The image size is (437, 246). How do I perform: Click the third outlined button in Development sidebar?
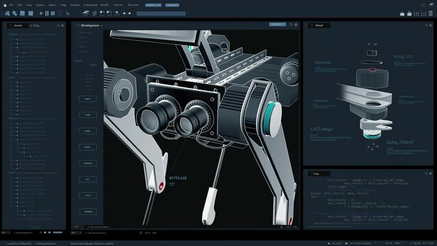tap(88, 131)
